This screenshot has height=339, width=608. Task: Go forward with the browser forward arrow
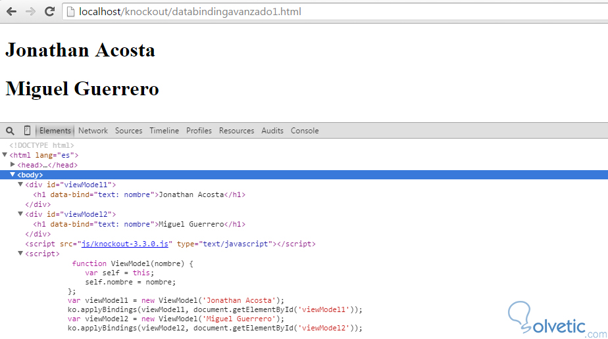tap(30, 12)
